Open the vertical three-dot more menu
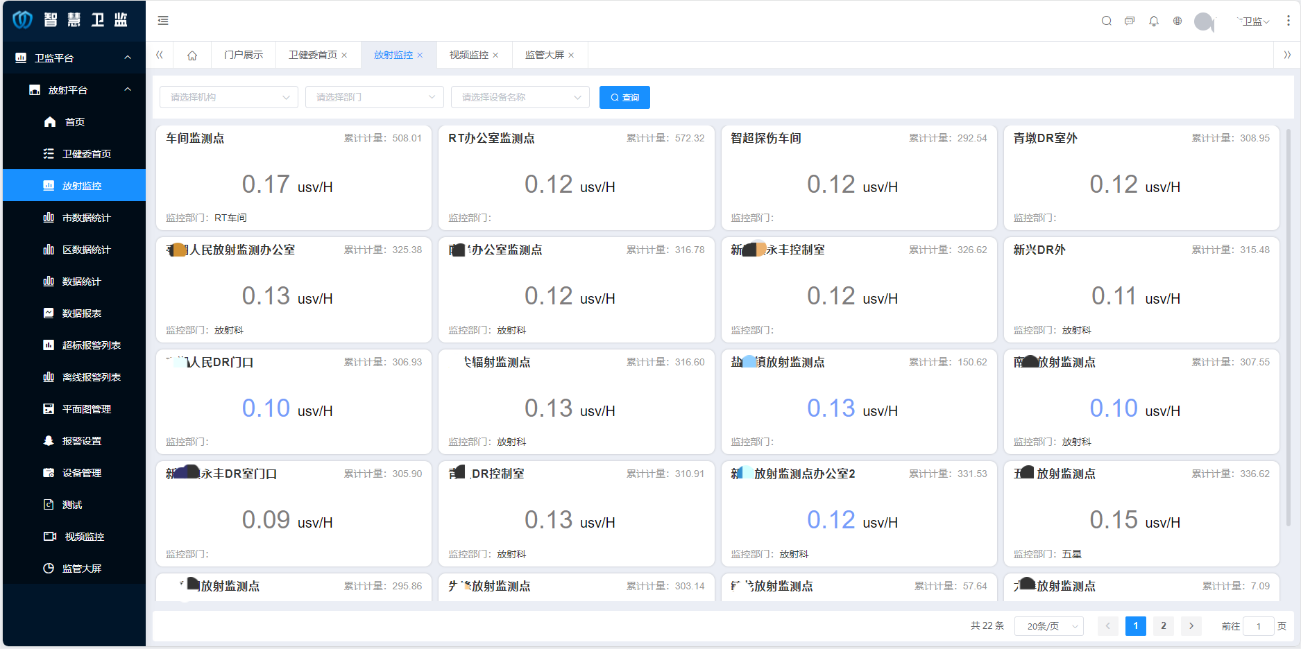This screenshot has height=649, width=1301. [1289, 21]
